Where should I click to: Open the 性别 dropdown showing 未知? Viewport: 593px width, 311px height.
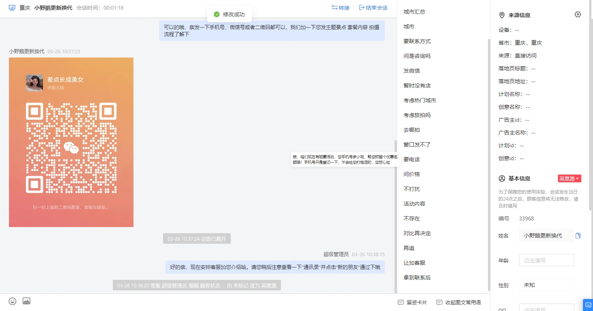[x=547, y=285]
